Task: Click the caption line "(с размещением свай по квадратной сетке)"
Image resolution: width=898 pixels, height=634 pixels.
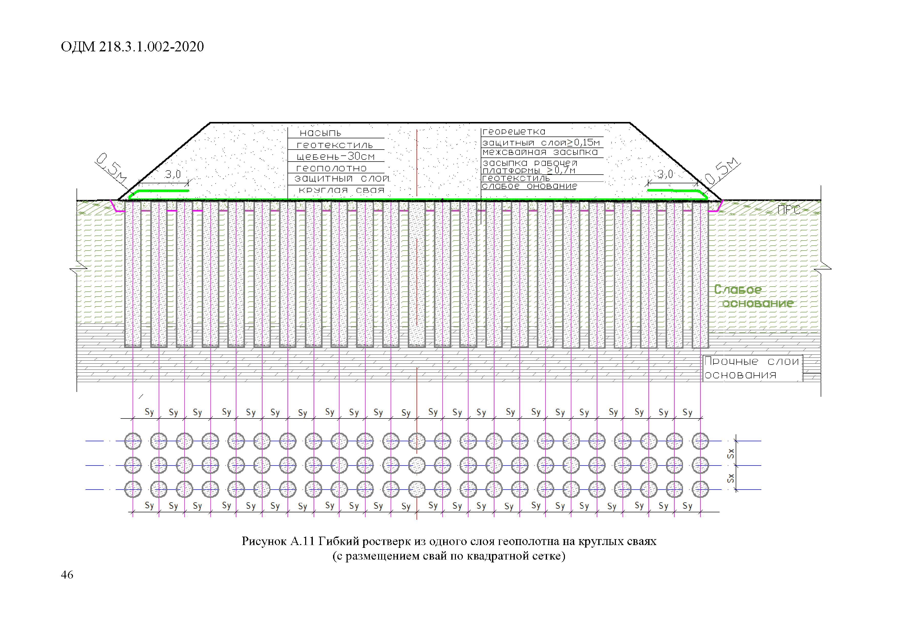Action: pyautogui.click(x=449, y=556)
